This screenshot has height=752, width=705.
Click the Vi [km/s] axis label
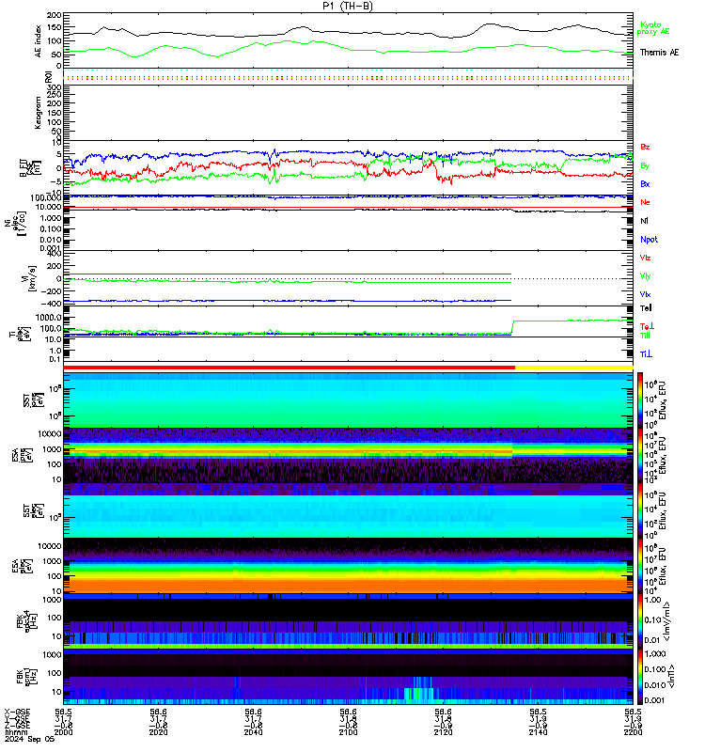[x=32, y=278]
